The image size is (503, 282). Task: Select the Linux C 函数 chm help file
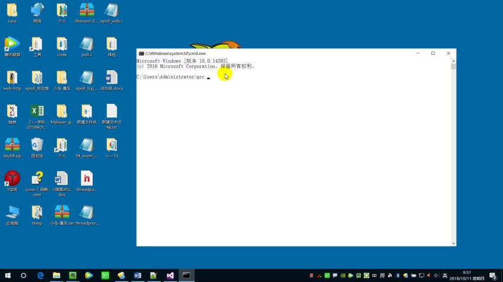[x=37, y=184]
